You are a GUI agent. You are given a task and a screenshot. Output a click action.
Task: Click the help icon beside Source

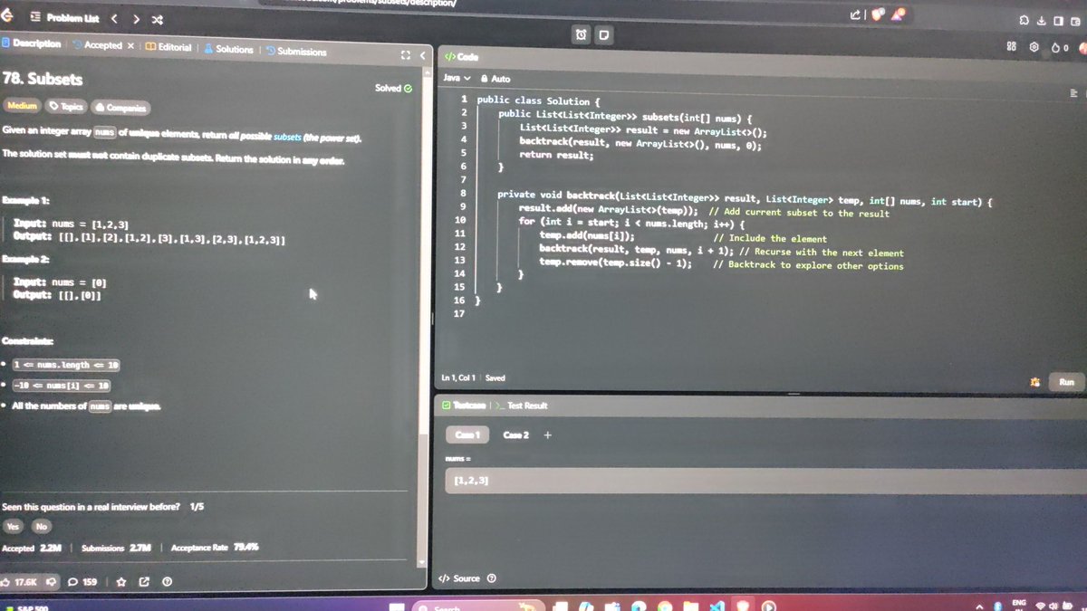(x=492, y=578)
